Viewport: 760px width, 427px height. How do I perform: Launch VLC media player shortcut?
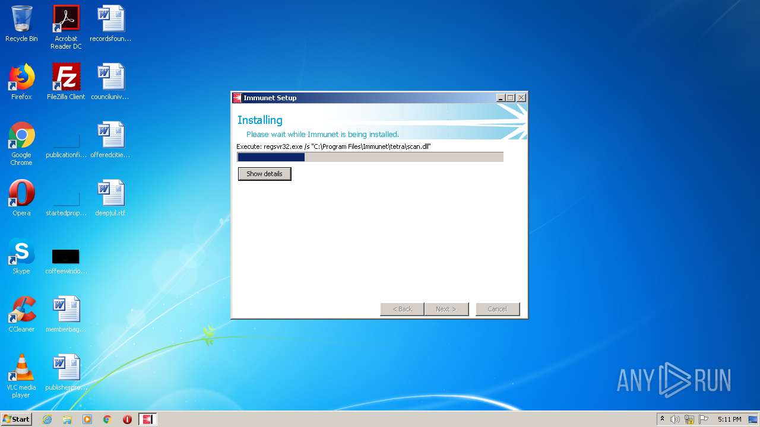[21, 377]
